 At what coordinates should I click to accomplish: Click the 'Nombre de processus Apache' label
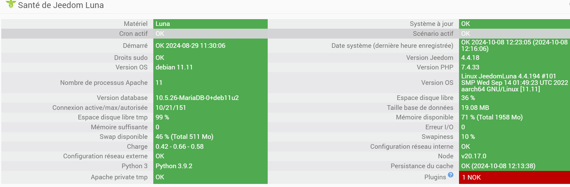104,83
